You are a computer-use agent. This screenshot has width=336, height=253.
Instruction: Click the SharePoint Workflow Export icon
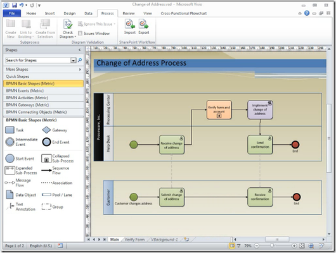pos(143,24)
